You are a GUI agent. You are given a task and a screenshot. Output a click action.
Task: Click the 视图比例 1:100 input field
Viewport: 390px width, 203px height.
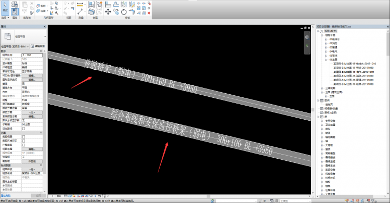[32, 55]
